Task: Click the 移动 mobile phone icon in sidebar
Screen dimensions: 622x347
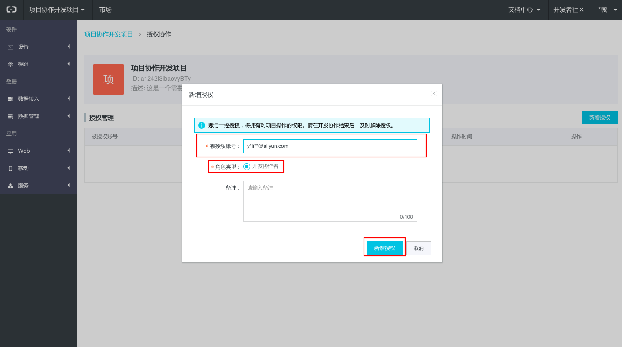Action: coord(10,168)
